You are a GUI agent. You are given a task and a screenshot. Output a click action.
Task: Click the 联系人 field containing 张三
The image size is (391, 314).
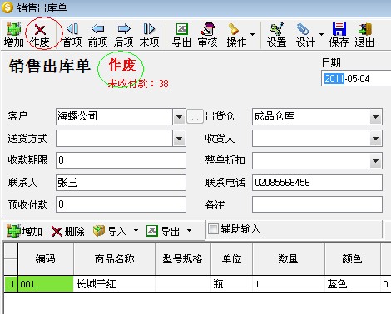[121, 183]
